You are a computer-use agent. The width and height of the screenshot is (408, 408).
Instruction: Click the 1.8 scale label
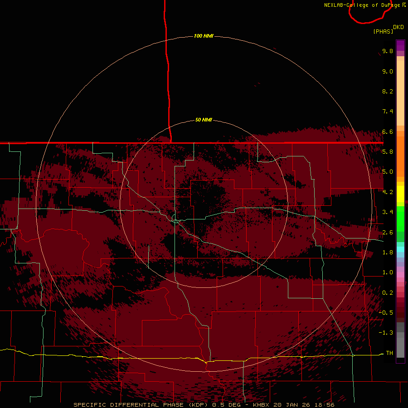point(388,253)
